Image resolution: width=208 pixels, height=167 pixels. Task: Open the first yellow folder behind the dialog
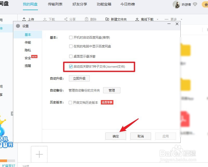point(185,50)
